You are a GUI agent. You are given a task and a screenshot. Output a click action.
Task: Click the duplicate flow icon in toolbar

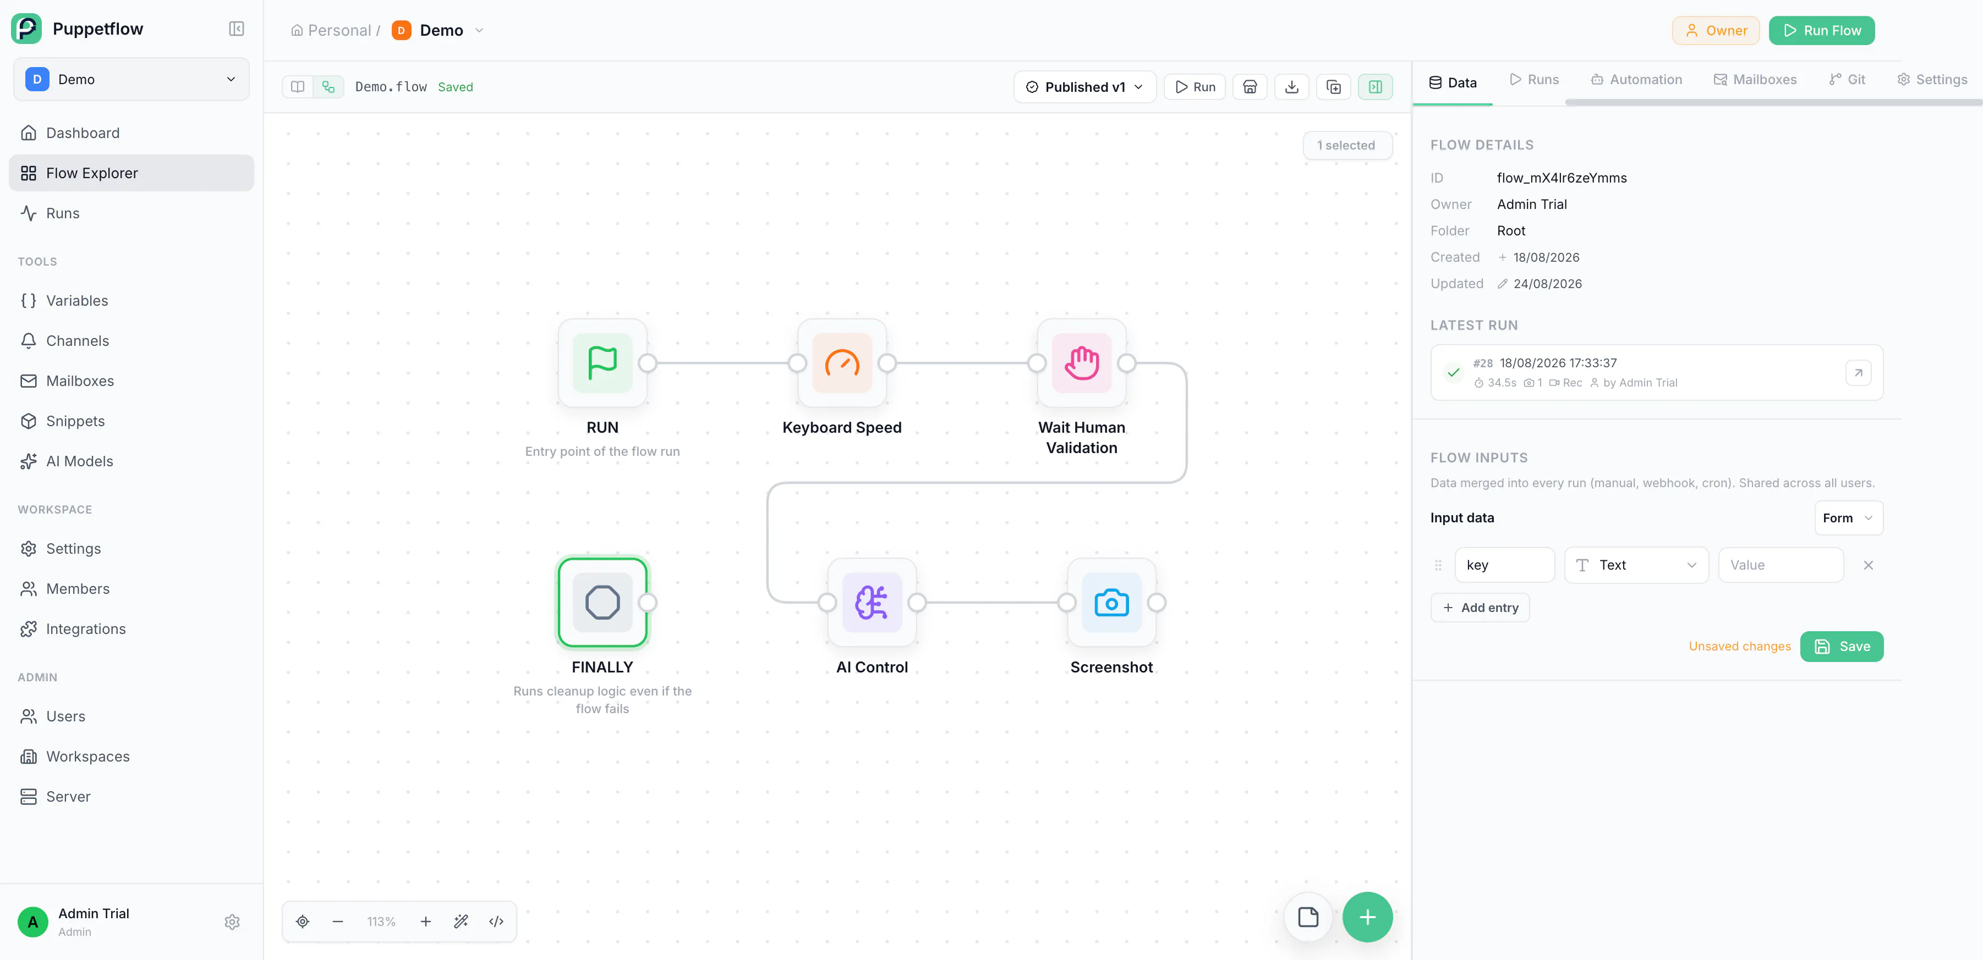(x=1333, y=87)
